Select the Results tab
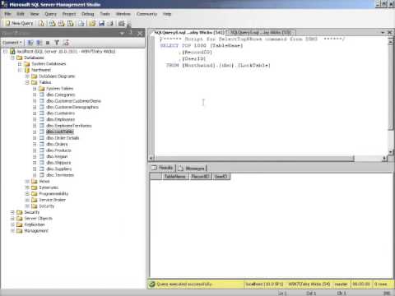 (163, 168)
